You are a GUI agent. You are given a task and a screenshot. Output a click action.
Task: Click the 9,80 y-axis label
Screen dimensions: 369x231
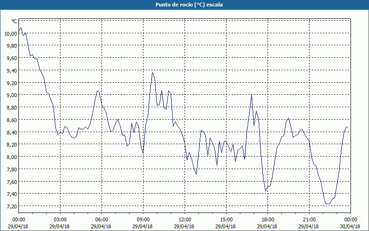click(x=12, y=46)
